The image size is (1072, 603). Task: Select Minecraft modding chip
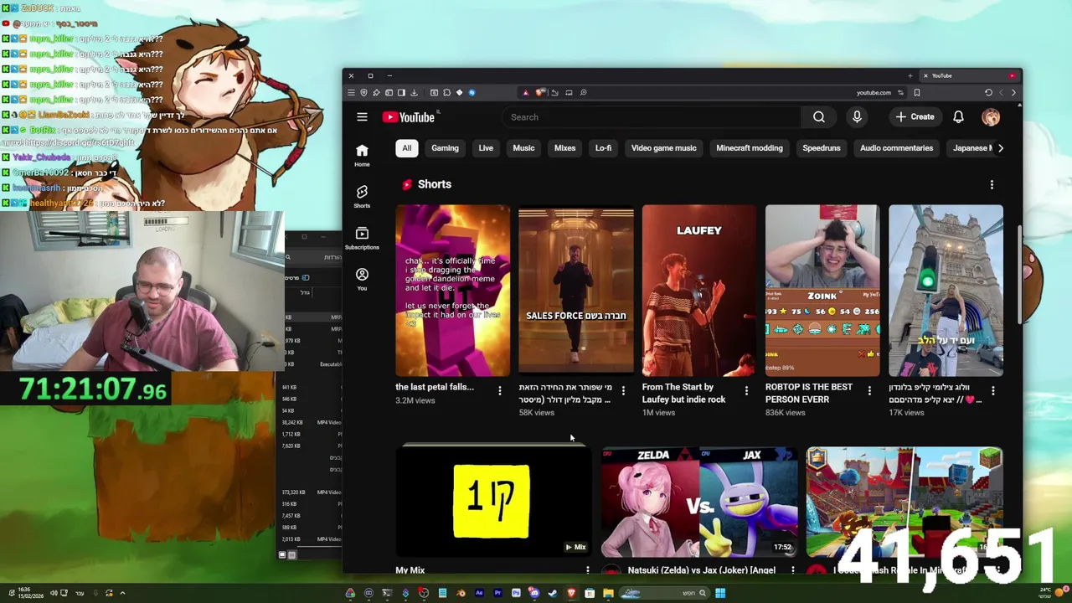pyautogui.click(x=750, y=148)
